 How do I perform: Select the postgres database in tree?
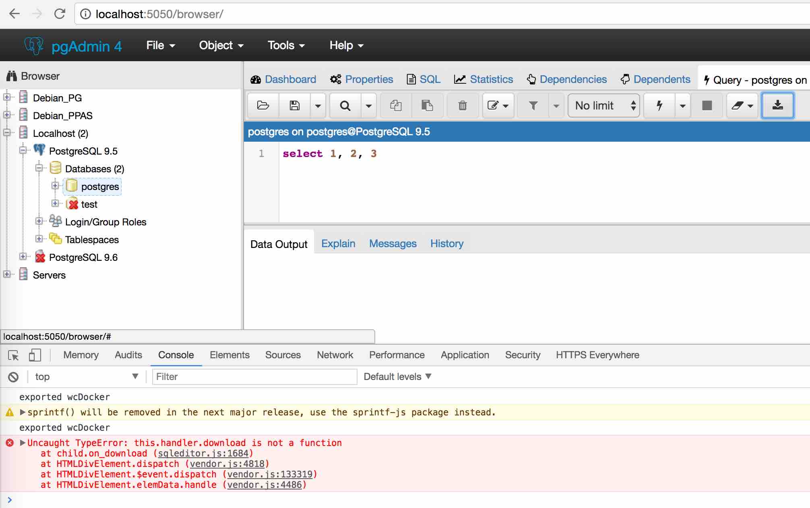[x=100, y=187]
